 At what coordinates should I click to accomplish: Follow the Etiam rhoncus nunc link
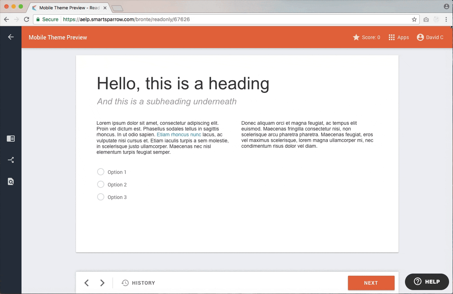[x=179, y=135]
